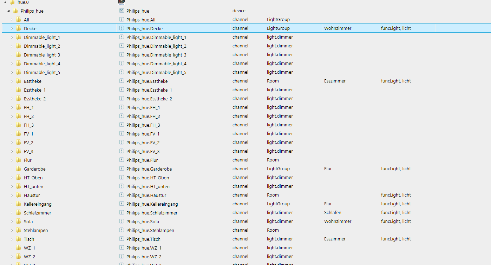Click channel icon beside Philips_hue.Stehlampen

click(122, 230)
